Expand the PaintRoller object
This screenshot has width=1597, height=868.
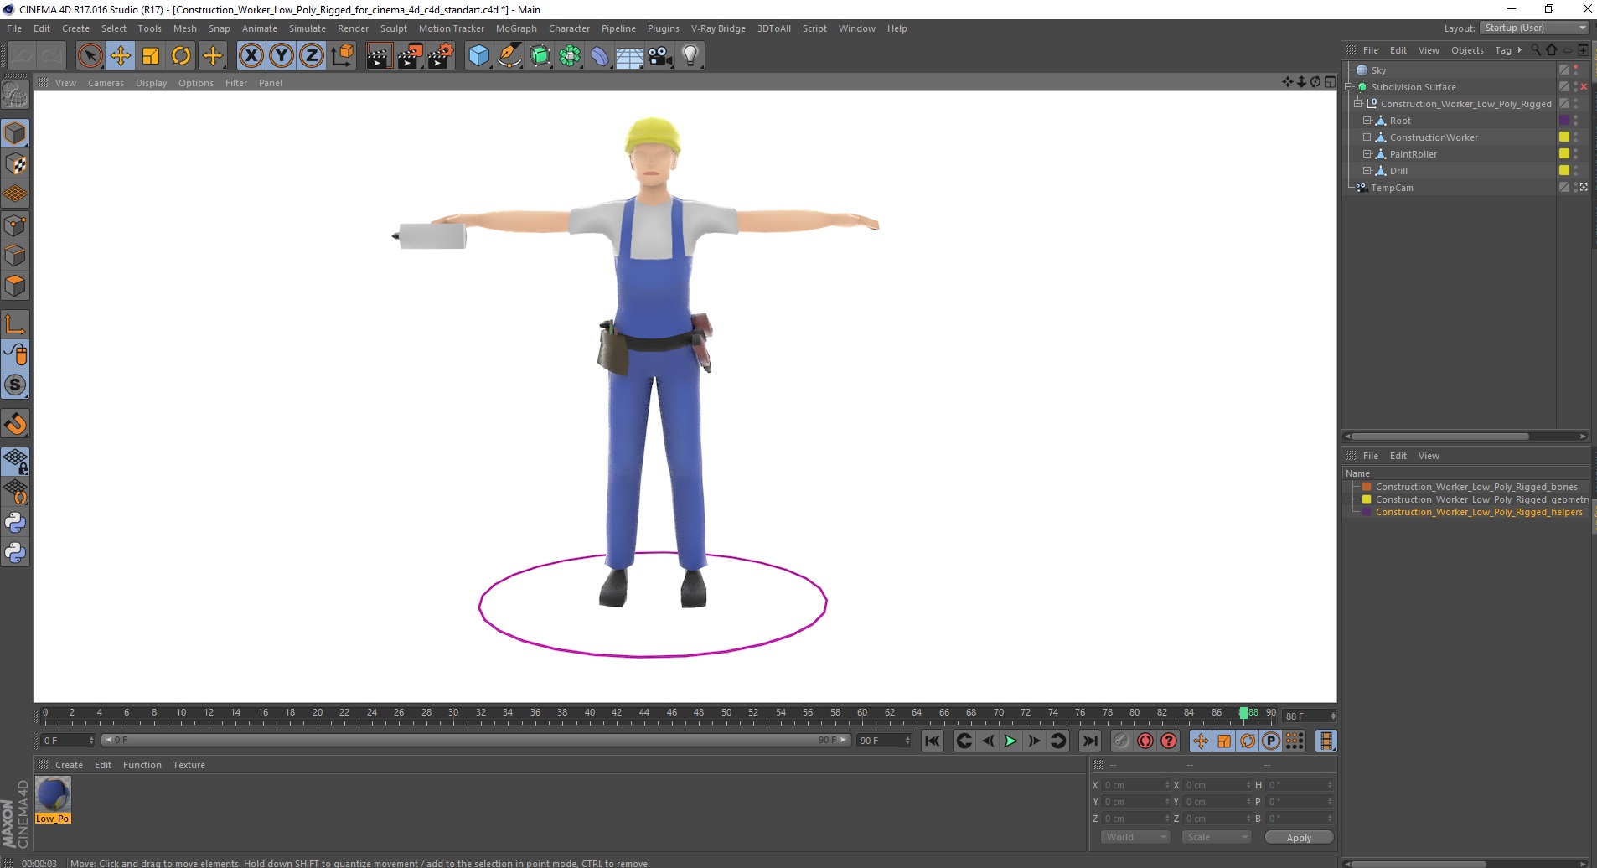1367,154
